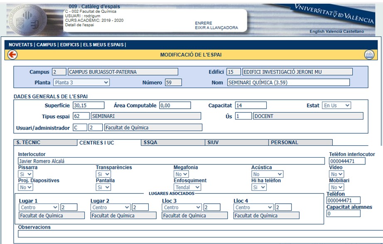The height and width of the screenshot is (244, 383).
Task: Click the Telèfon interlocutor field
Action: pyautogui.click(x=347, y=161)
